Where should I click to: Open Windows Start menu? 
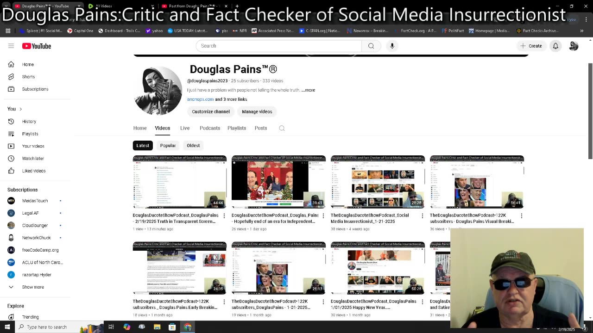pos(7,327)
